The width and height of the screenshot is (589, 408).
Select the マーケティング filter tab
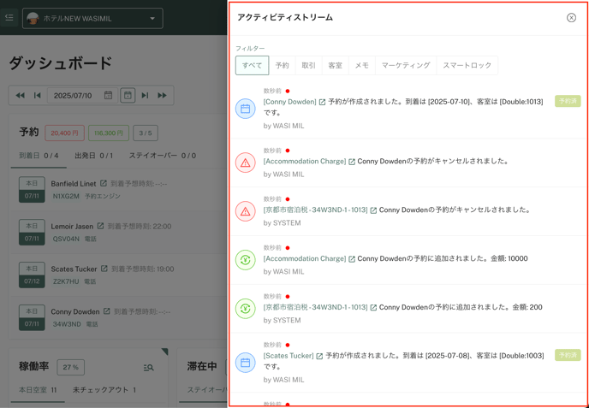[406, 65]
